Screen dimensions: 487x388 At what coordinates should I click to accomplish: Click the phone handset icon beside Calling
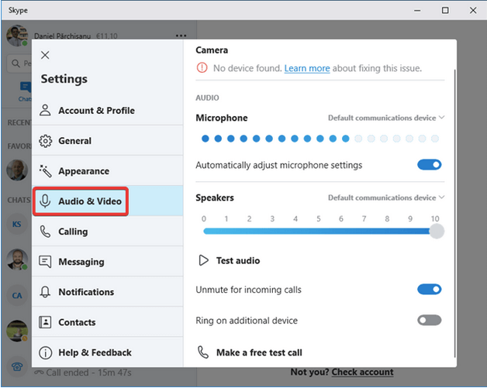45,232
